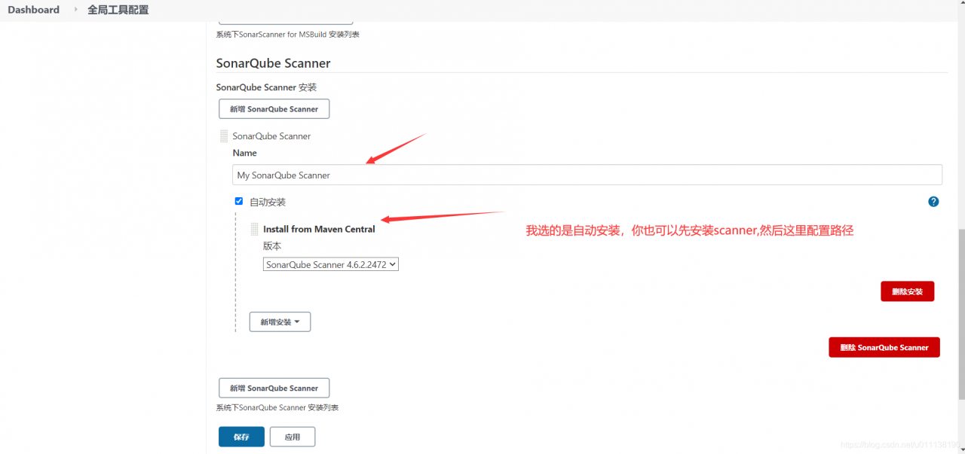Click the 自动安装 label text
The width and height of the screenshot is (965, 454).
pos(268,203)
